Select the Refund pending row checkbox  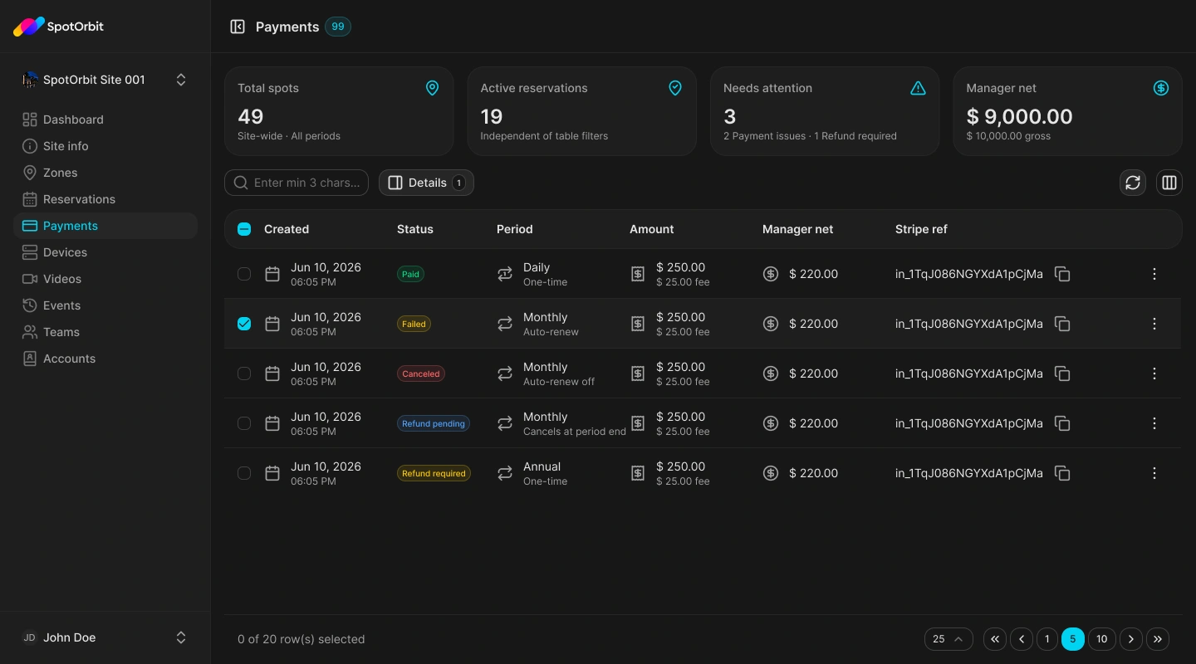[x=244, y=423]
